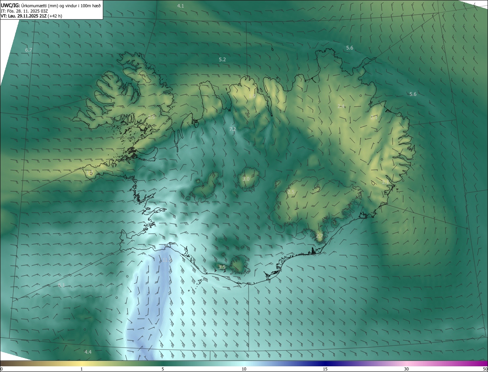Viewport: 488px width, 372px height.
Task: Click the 2.4 value label on map
Action: (341, 106)
